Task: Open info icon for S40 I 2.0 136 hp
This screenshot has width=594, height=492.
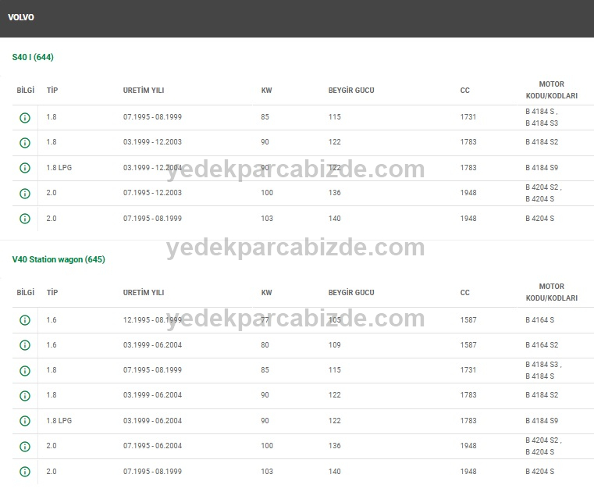Action: point(25,194)
